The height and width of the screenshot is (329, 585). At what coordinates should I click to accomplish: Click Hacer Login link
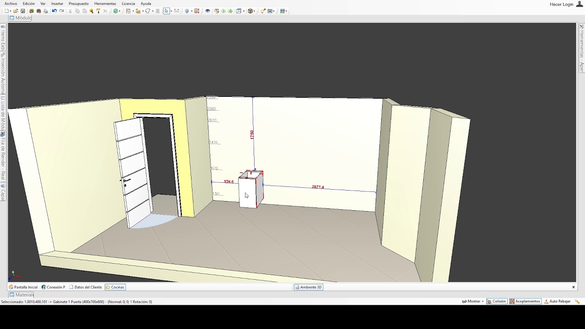561,4
